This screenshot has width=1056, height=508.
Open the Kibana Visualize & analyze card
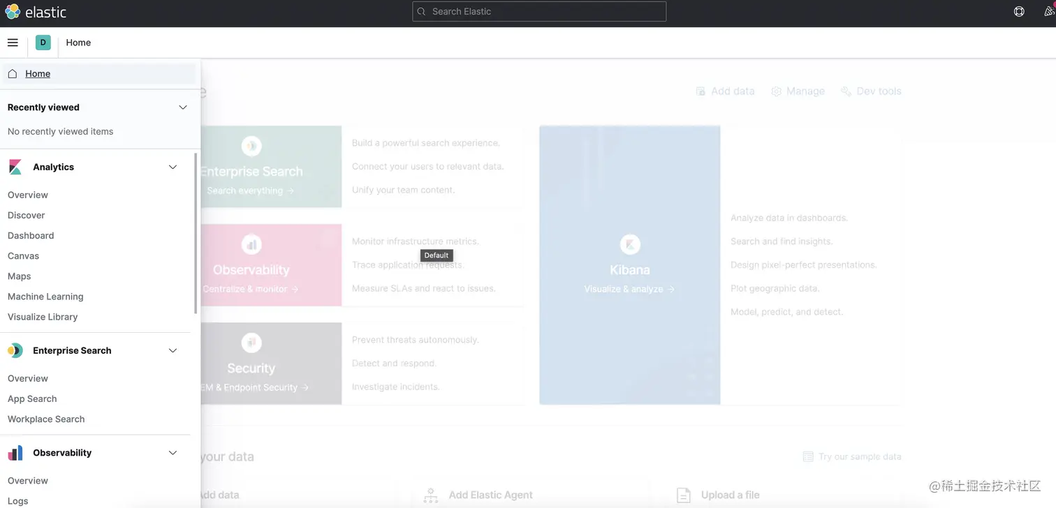coord(630,265)
